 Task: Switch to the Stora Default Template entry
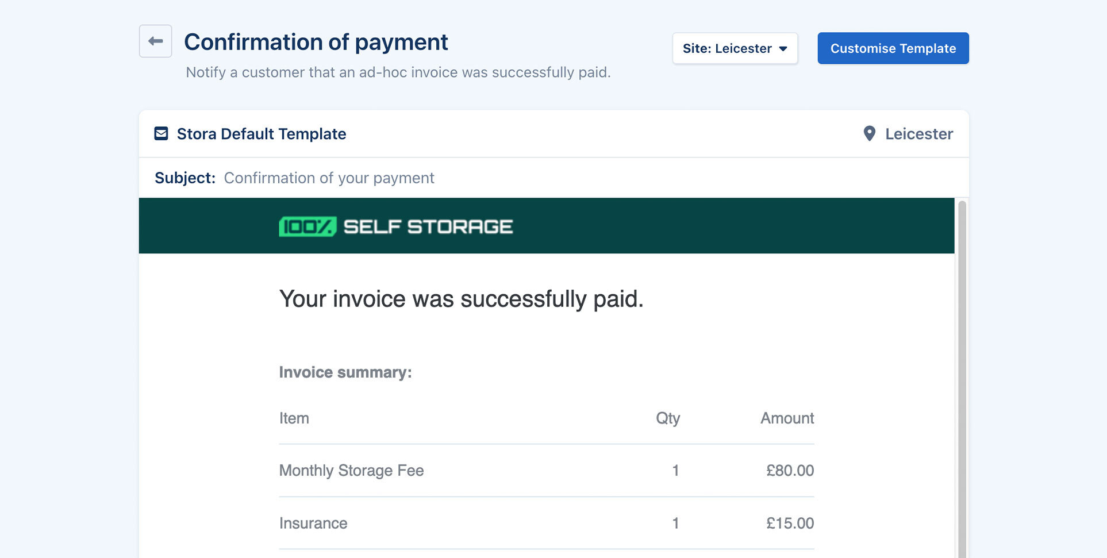[x=261, y=133]
